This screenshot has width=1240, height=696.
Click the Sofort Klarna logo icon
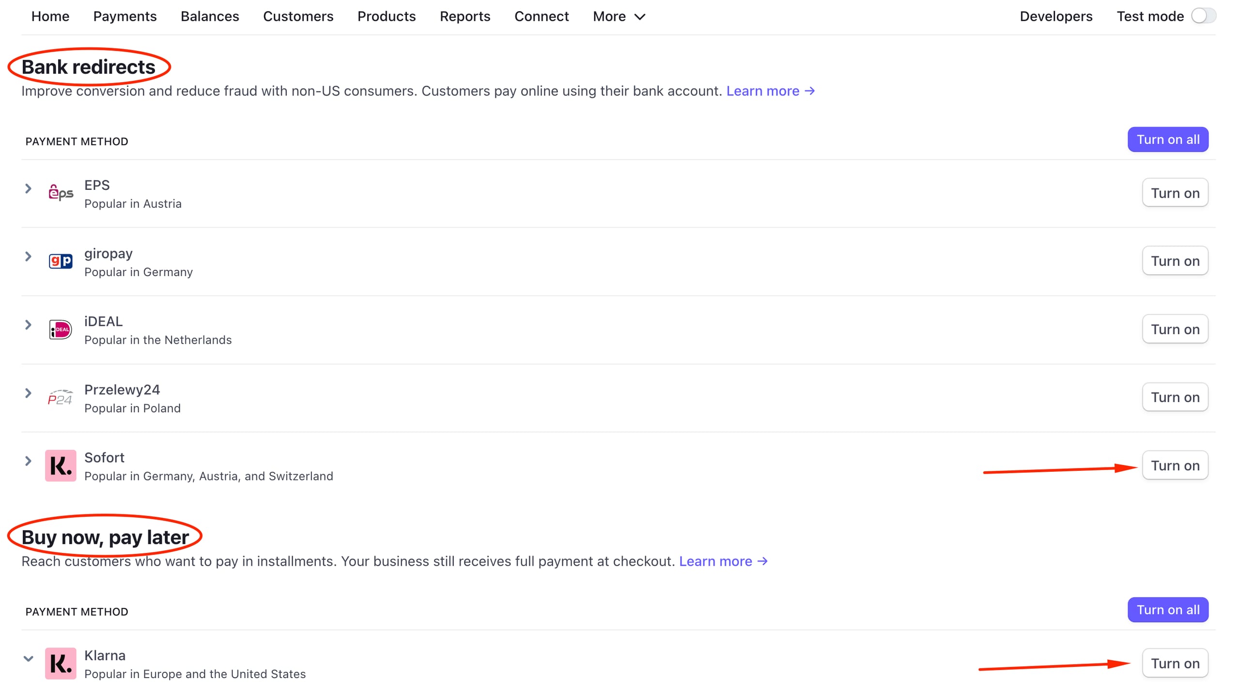click(60, 465)
